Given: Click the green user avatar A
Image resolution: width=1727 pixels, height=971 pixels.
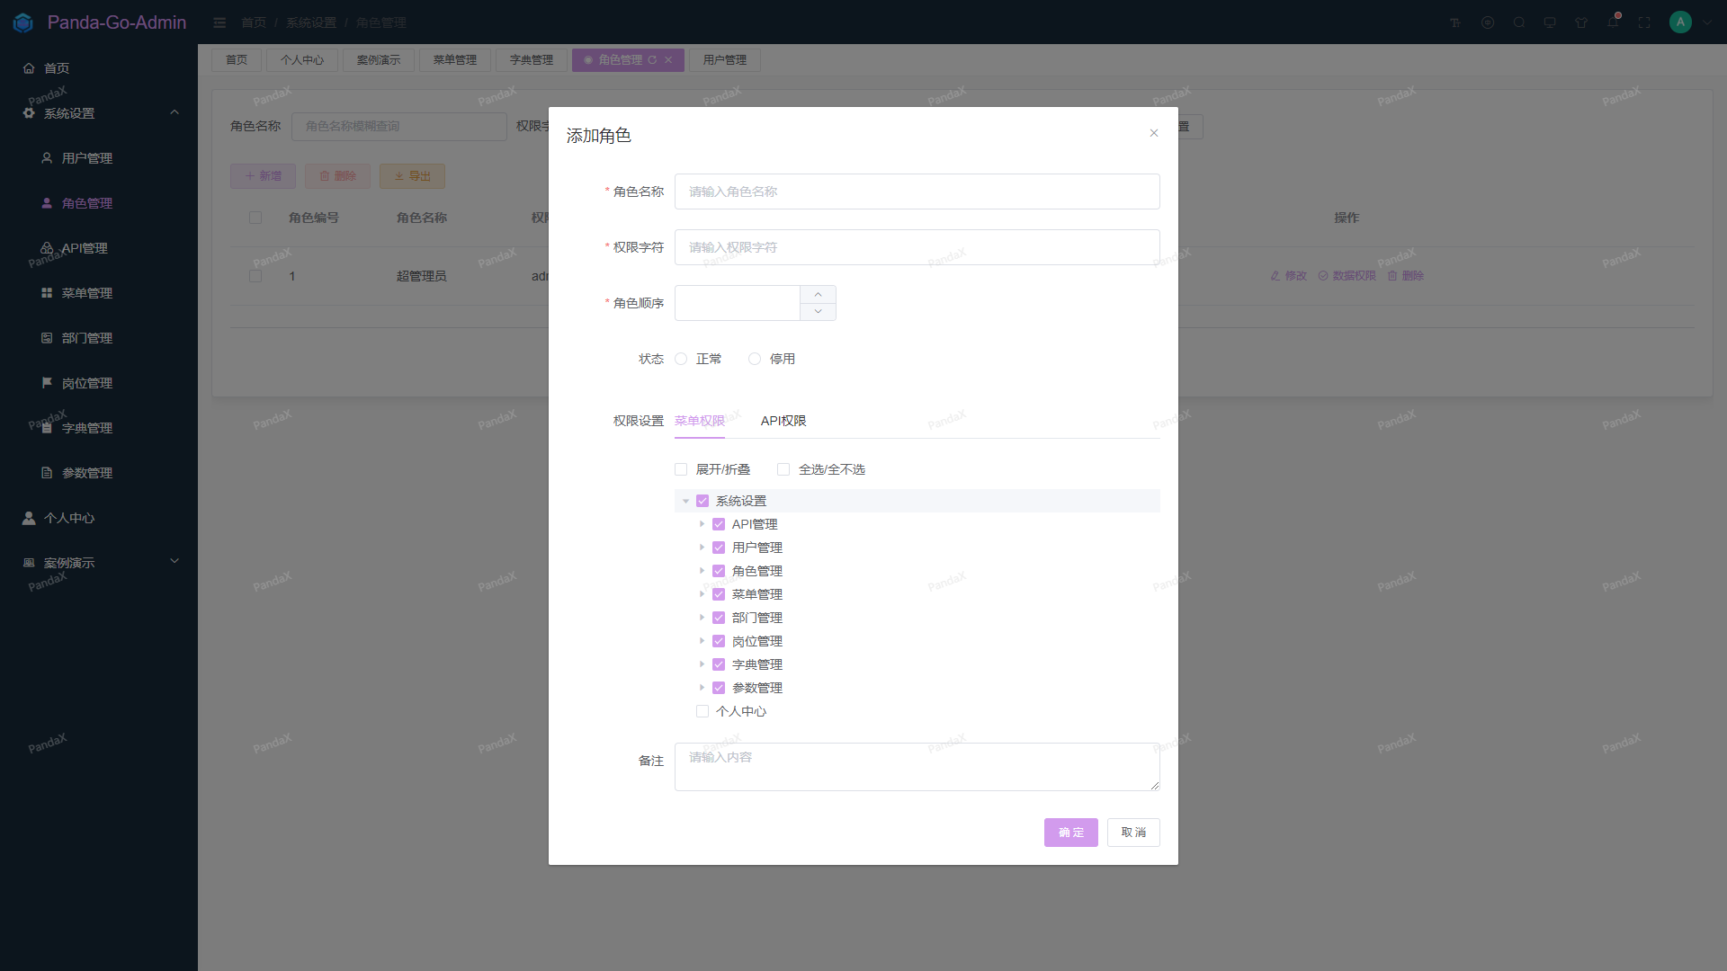Looking at the screenshot, I should click(x=1680, y=22).
